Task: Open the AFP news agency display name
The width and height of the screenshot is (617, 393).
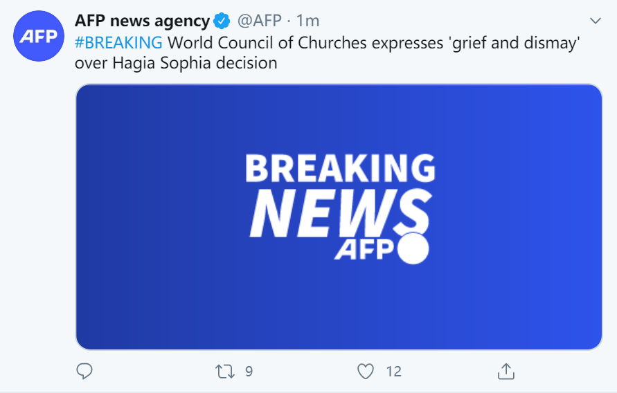Action: click(142, 20)
